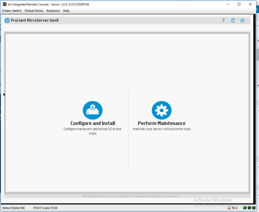Click the Configure and Install label
The image size is (259, 212).
(93, 123)
